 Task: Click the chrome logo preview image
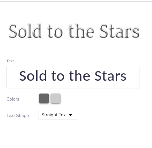point(74,31)
